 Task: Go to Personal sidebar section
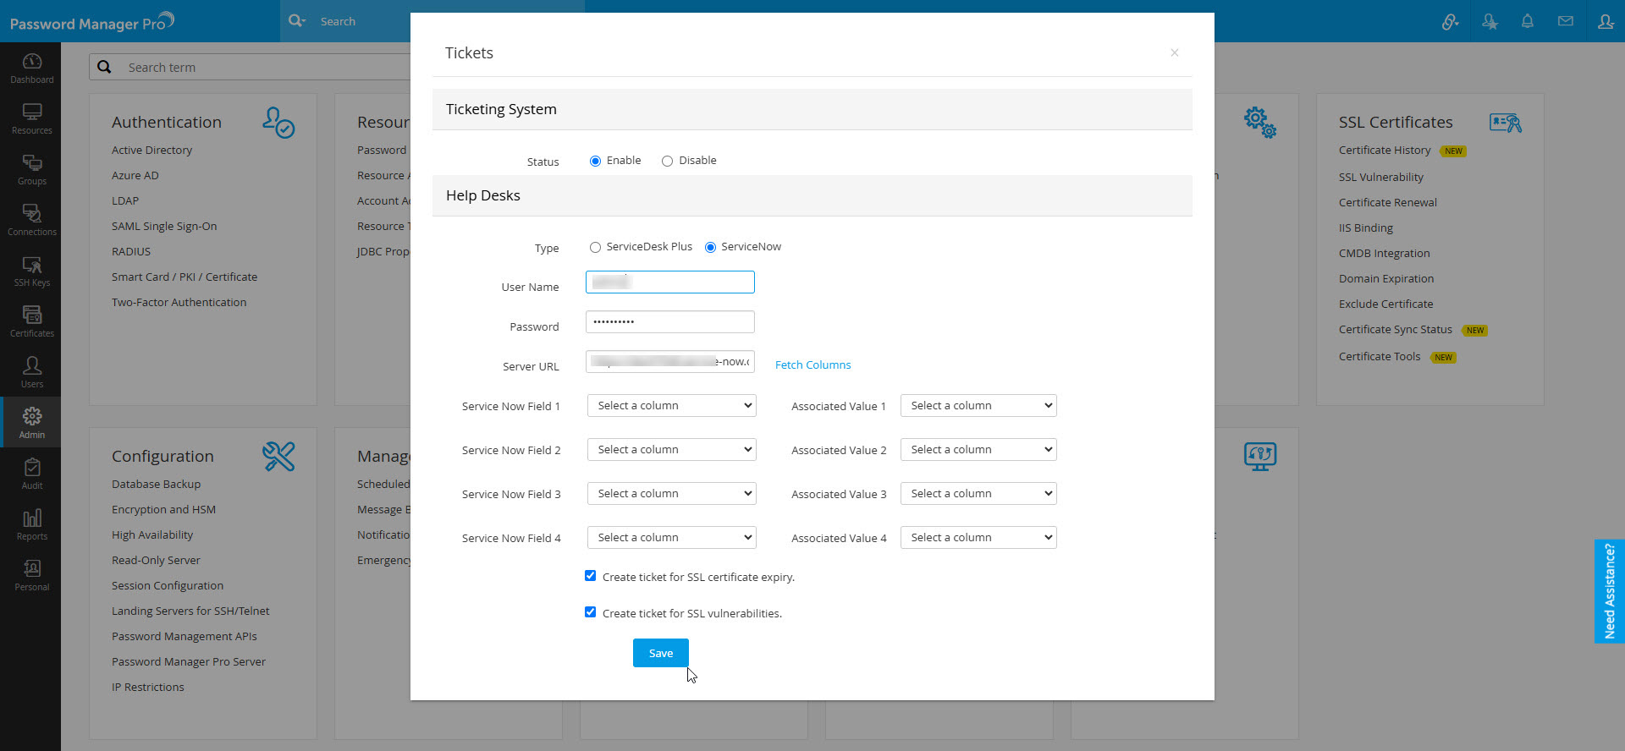pyautogui.click(x=32, y=575)
